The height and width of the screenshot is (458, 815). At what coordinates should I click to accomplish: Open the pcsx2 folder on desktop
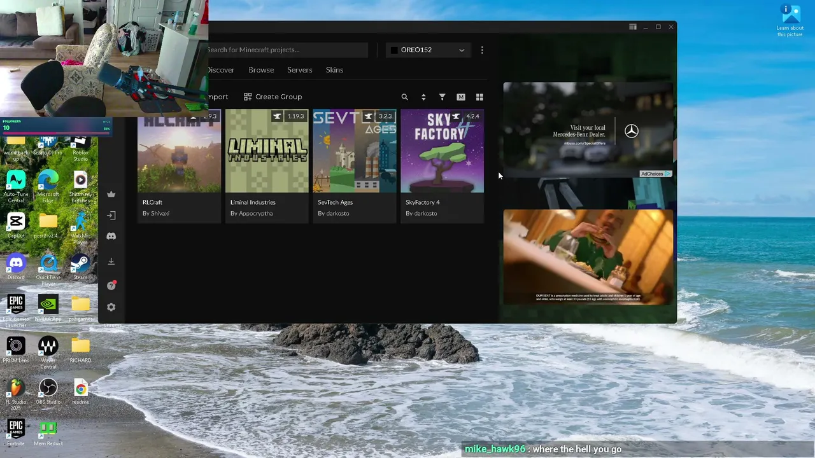point(48,225)
